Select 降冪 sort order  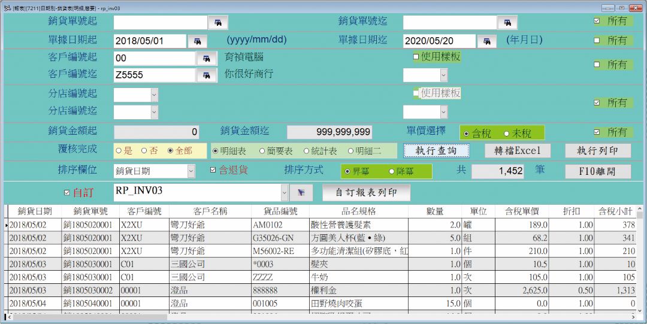(391, 172)
